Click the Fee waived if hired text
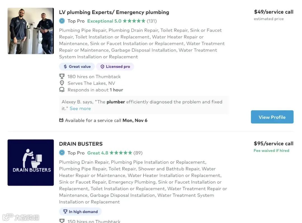The height and width of the screenshot is (223, 302). pos(271,151)
